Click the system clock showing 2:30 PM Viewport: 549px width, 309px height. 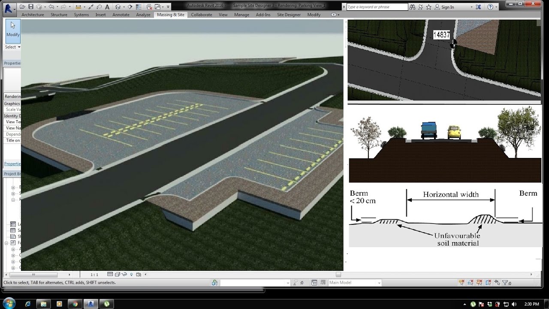(531, 304)
